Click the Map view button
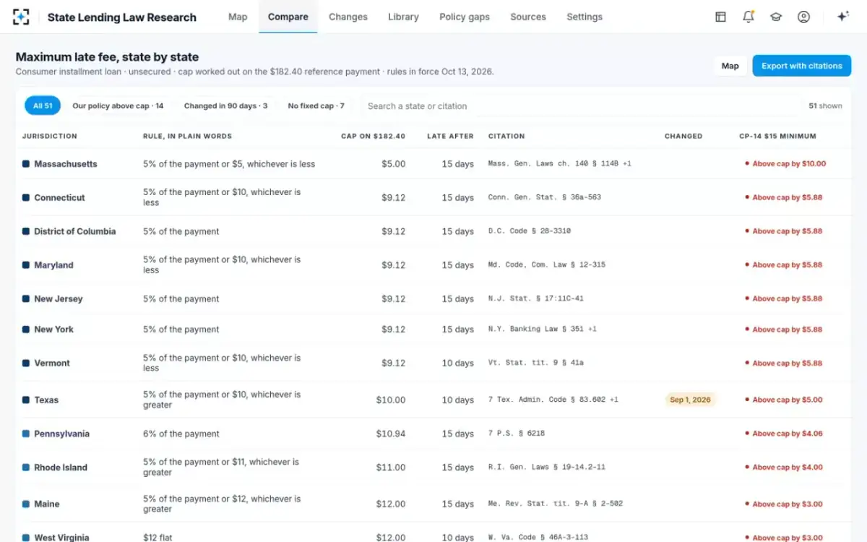 pyautogui.click(x=730, y=66)
